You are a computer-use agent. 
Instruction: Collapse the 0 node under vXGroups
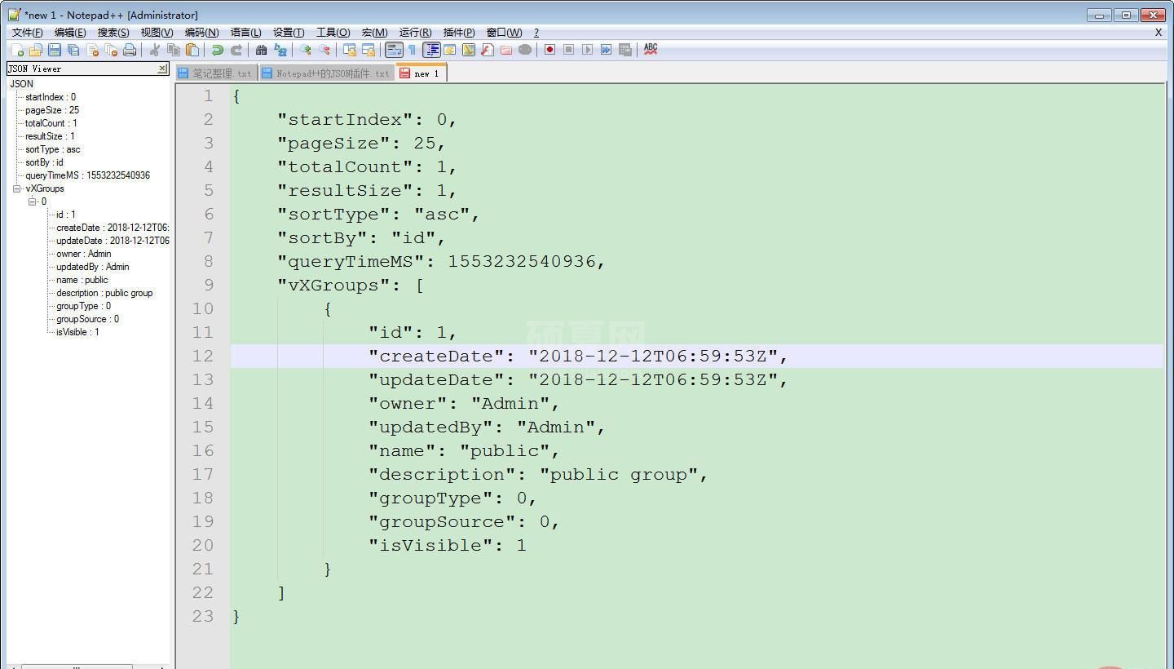click(33, 202)
